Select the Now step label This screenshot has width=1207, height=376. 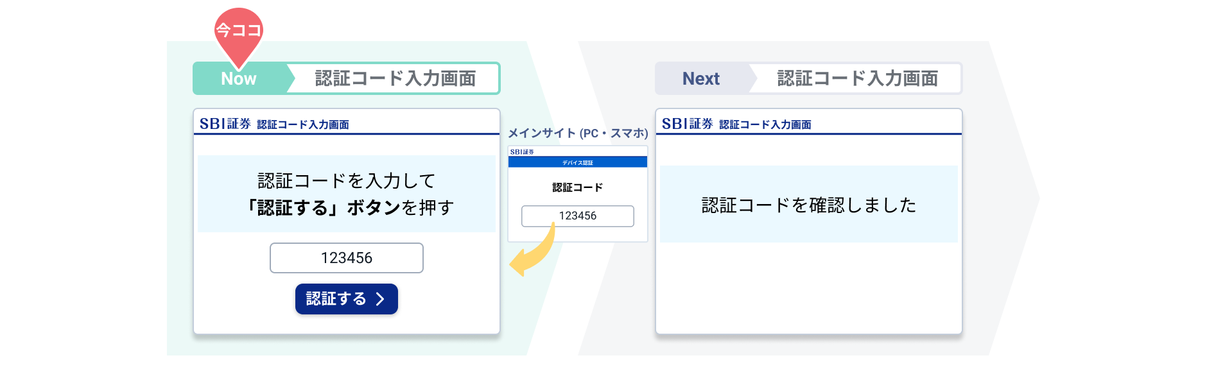point(239,79)
